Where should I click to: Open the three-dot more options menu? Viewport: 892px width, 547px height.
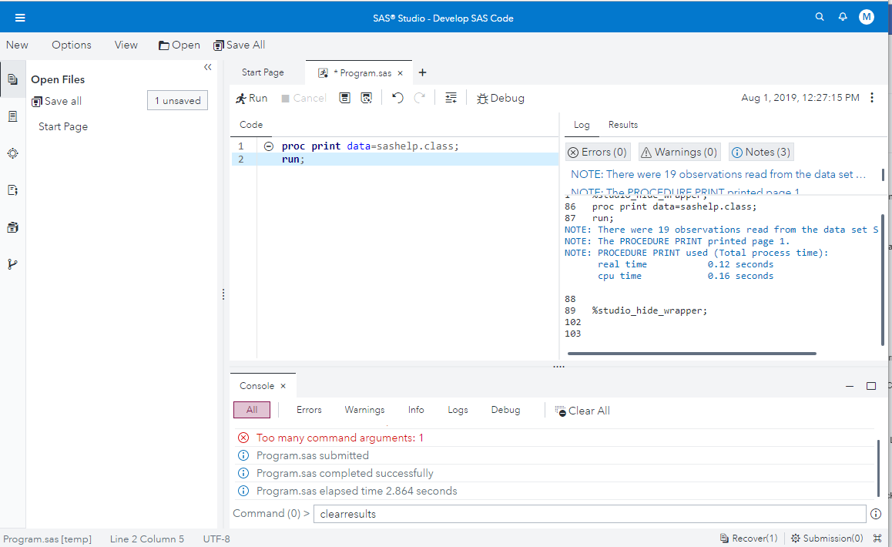point(872,98)
